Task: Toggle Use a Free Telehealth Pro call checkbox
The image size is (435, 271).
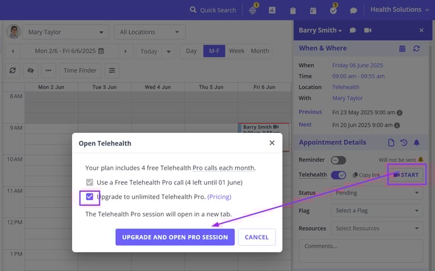Action: click(89, 182)
